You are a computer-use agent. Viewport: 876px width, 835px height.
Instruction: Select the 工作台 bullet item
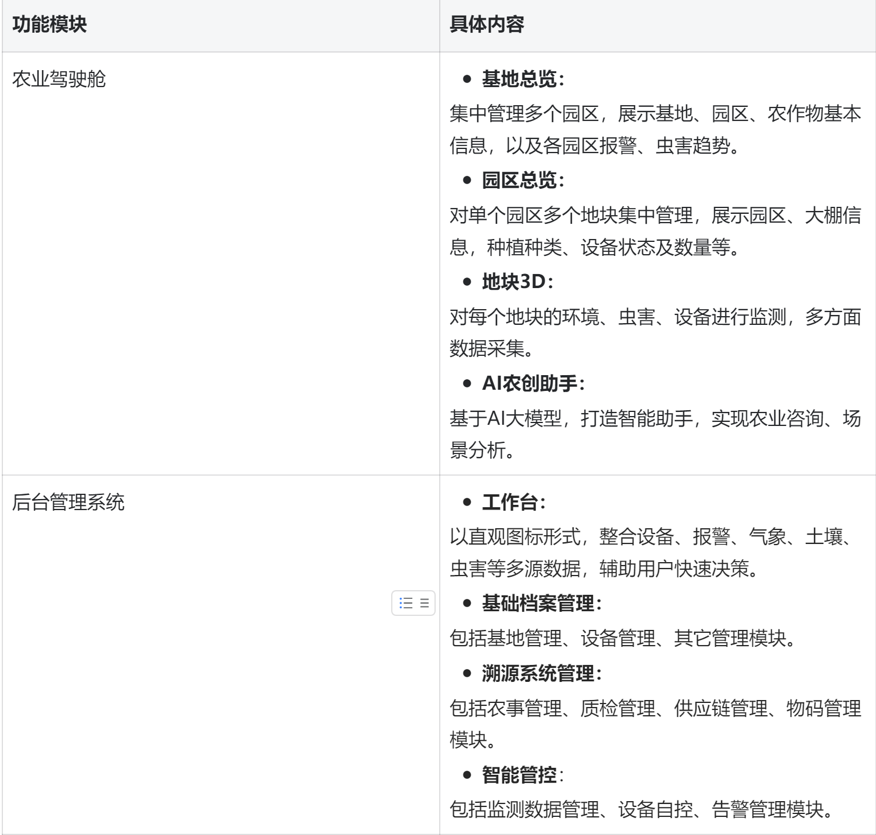[510, 503]
